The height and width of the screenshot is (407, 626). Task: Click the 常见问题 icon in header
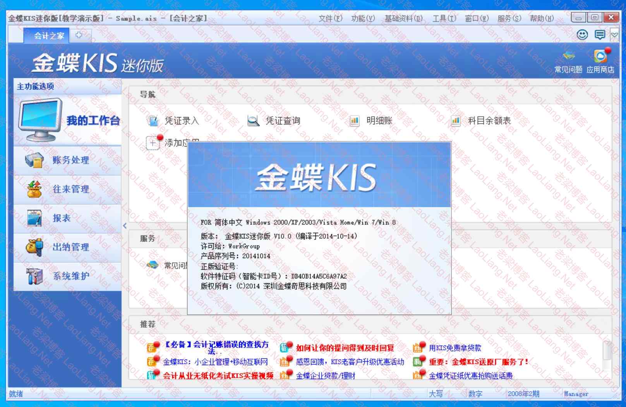click(x=568, y=57)
